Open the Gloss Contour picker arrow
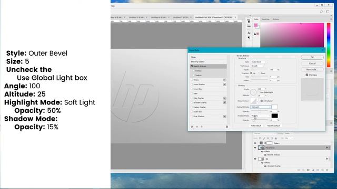Viewport: 337px width, 189px height. point(257,101)
